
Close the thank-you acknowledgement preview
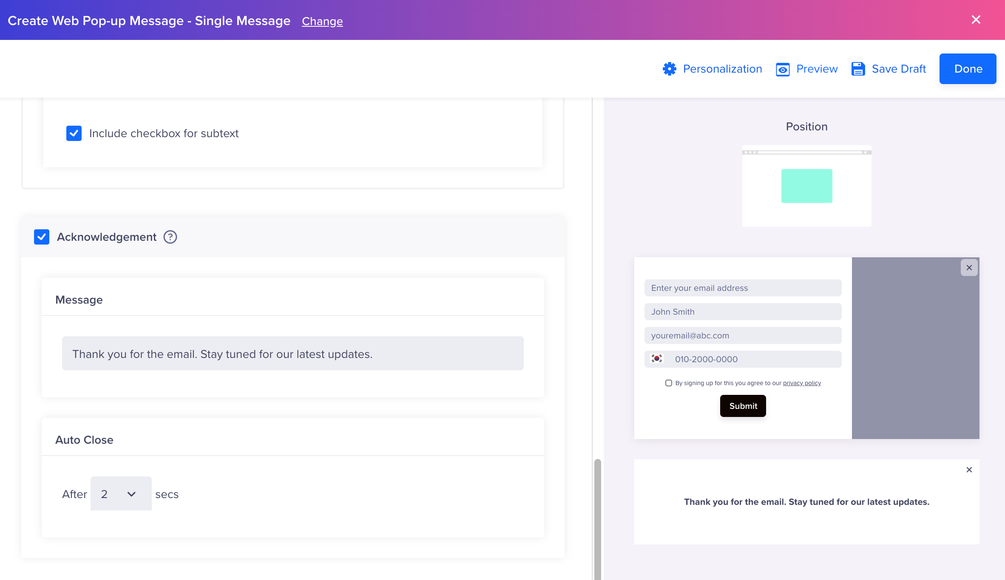[x=969, y=470]
